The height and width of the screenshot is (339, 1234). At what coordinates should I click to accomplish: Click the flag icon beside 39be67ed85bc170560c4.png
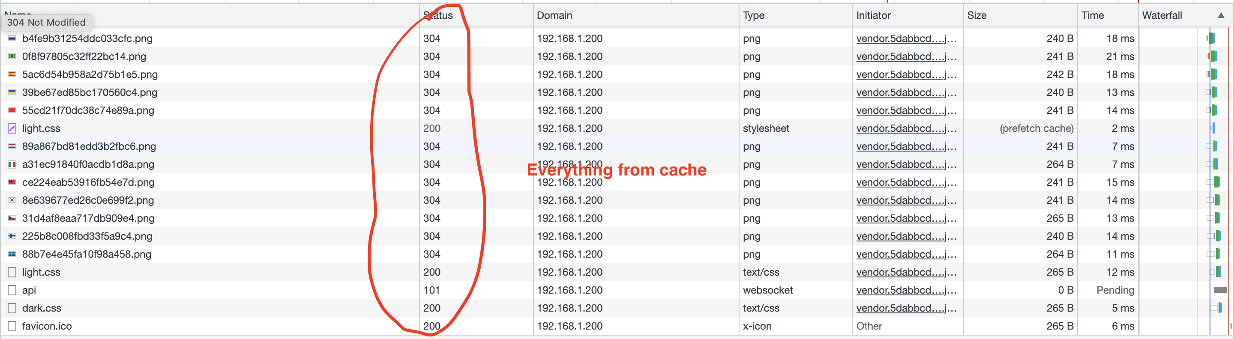click(x=12, y=92)
